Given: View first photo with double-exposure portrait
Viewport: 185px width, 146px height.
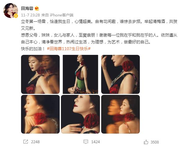Looking at the screenshot, I should pyautogui.click(x=40, y=74).
